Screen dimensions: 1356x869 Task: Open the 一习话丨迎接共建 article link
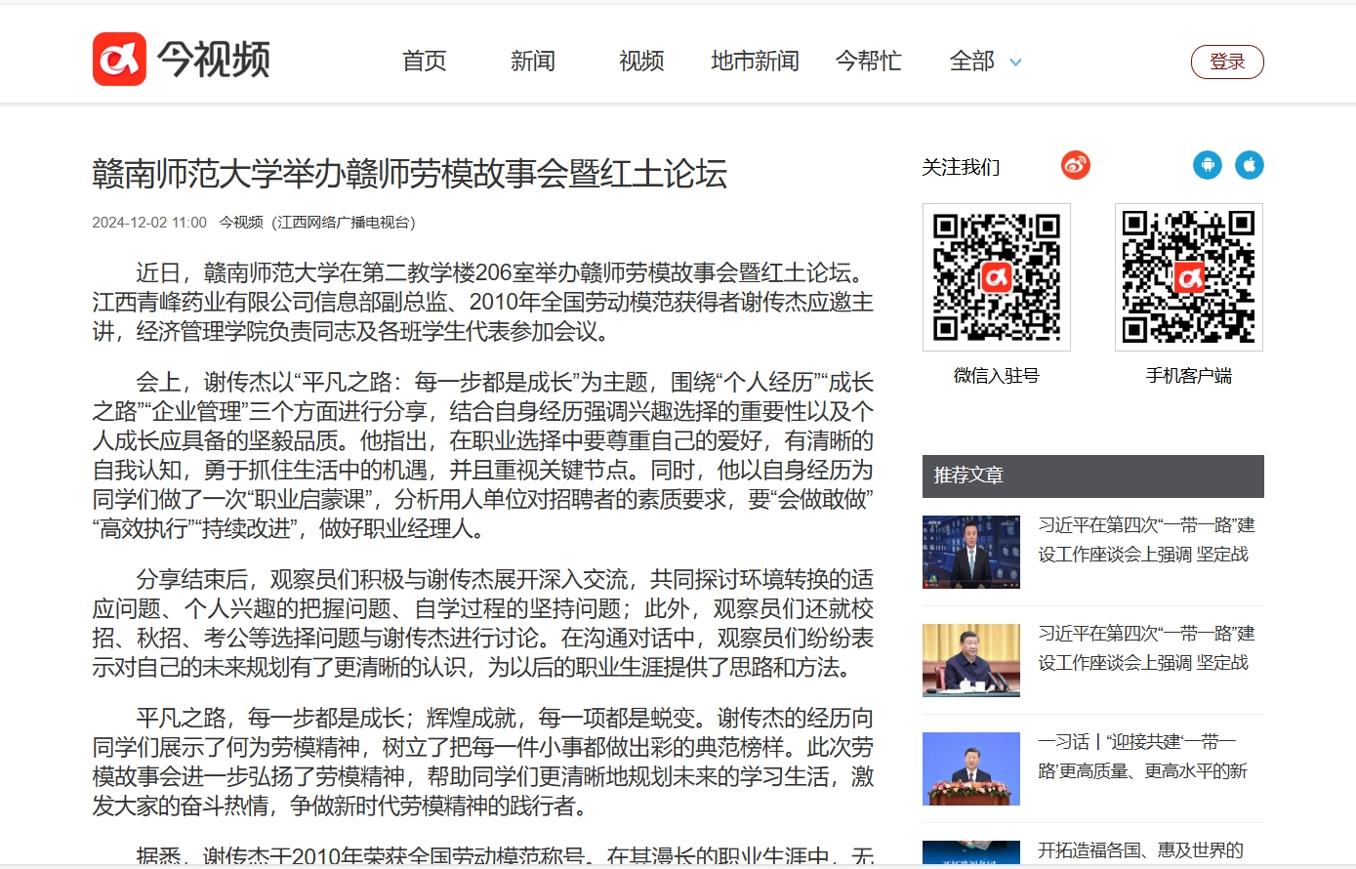tap(1142, 757)
